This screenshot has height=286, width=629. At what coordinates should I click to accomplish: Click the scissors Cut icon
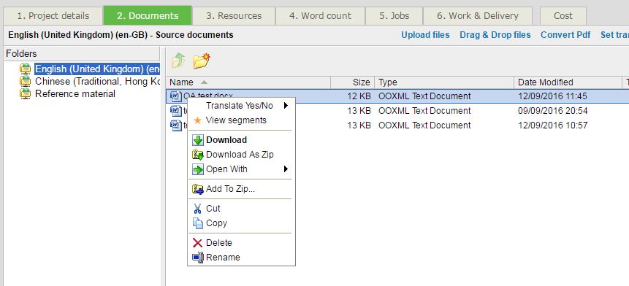[x=198, y=209]
